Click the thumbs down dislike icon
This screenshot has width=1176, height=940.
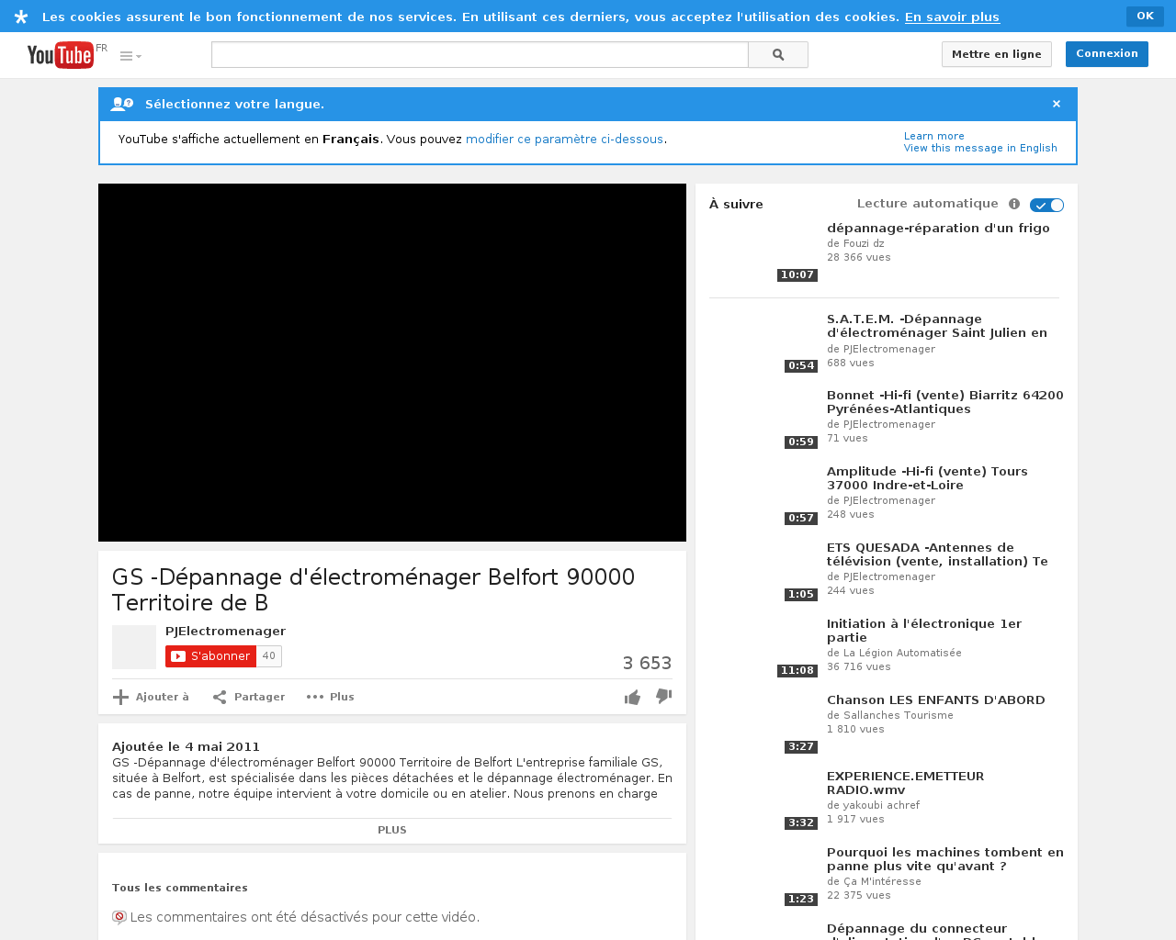pyautogui.click(x=663, y=697)
